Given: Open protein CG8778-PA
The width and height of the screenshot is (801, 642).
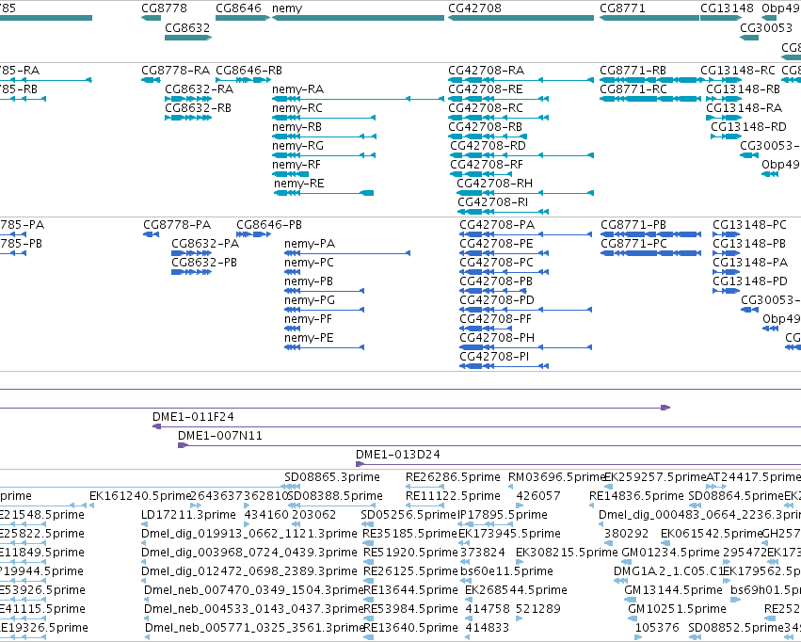Looking at the screenshot, I should 177,225.
